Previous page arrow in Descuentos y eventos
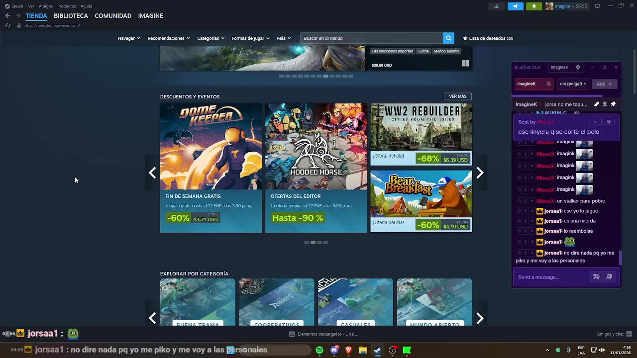Screen dimensions: 637x358 pos(152,173)
